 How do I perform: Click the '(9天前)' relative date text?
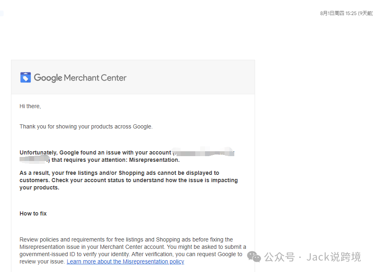(x=365, y=13)
